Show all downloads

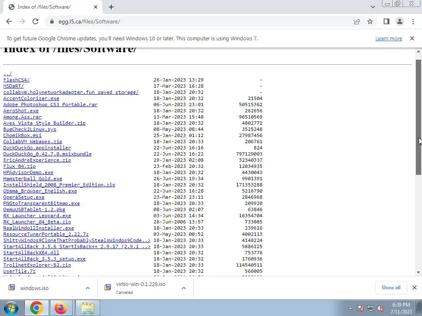point(391,288)
